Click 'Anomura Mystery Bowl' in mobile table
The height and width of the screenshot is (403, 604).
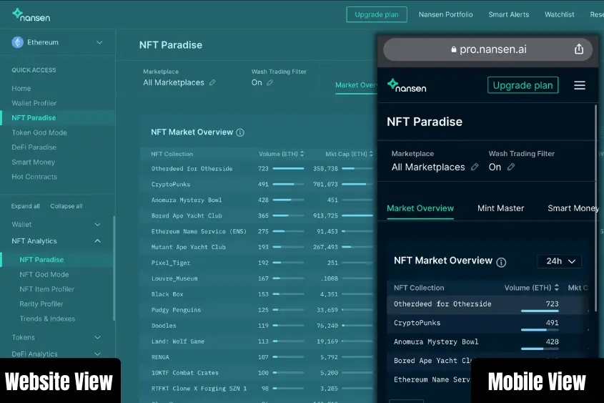click(436, 341)
